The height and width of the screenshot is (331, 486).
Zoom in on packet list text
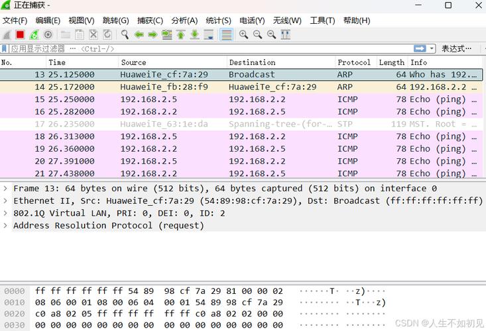[243, 34]
